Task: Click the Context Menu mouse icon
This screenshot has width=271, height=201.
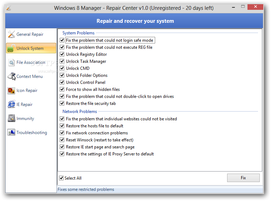Action: tap(11, 76)
